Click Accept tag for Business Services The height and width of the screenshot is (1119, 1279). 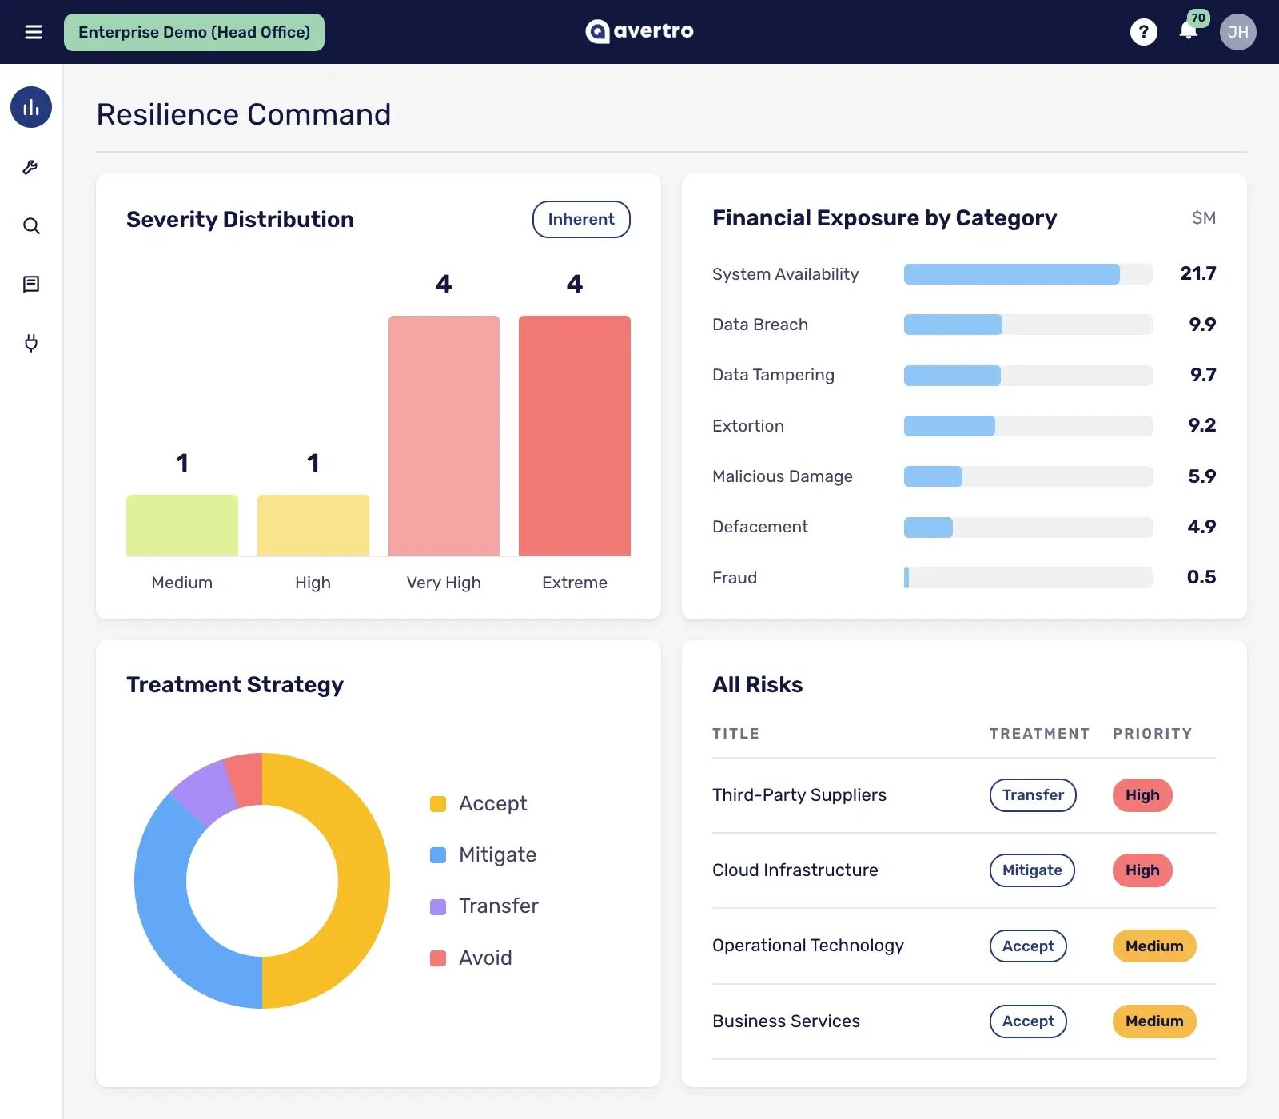1028,1021
